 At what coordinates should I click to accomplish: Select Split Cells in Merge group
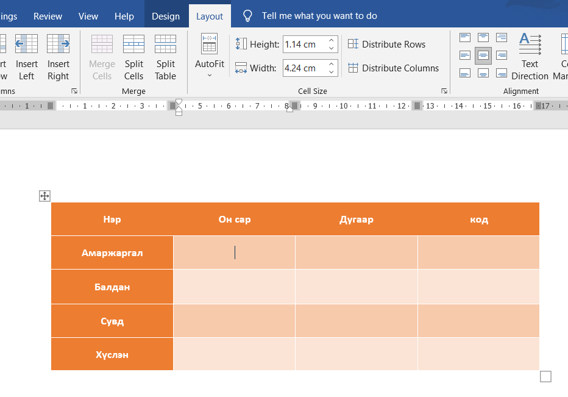(133, 57)
